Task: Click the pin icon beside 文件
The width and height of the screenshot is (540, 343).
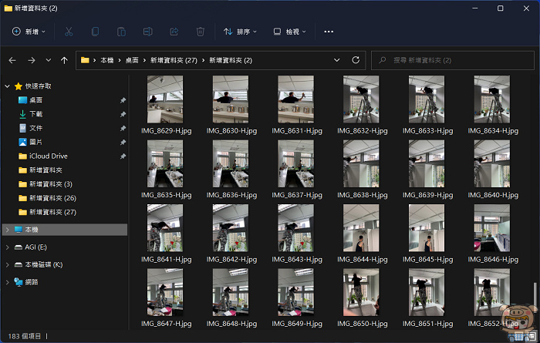Action: point(123,128)
